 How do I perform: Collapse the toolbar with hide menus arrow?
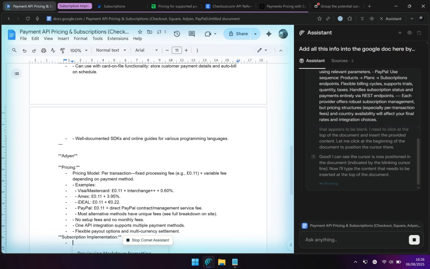[x=281, y=50]
